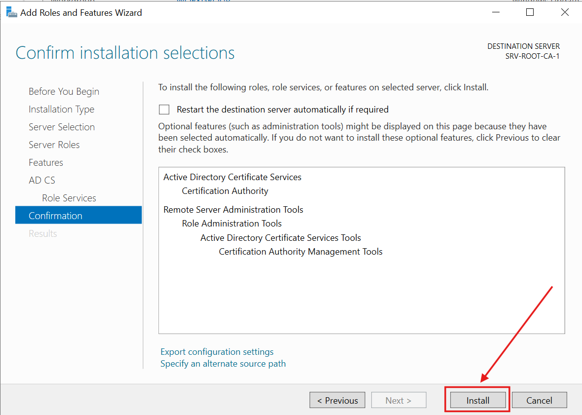Open the Export configuration settings link
The width and height of the screenshot is (582, 415).
click(x=217, y=351)
